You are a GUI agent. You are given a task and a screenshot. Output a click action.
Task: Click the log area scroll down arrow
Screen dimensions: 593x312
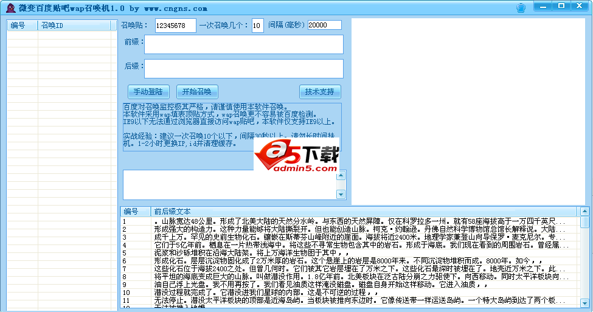tap(341, 195)
